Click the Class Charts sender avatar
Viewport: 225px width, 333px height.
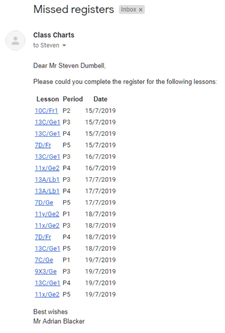(x=15, y=40)
